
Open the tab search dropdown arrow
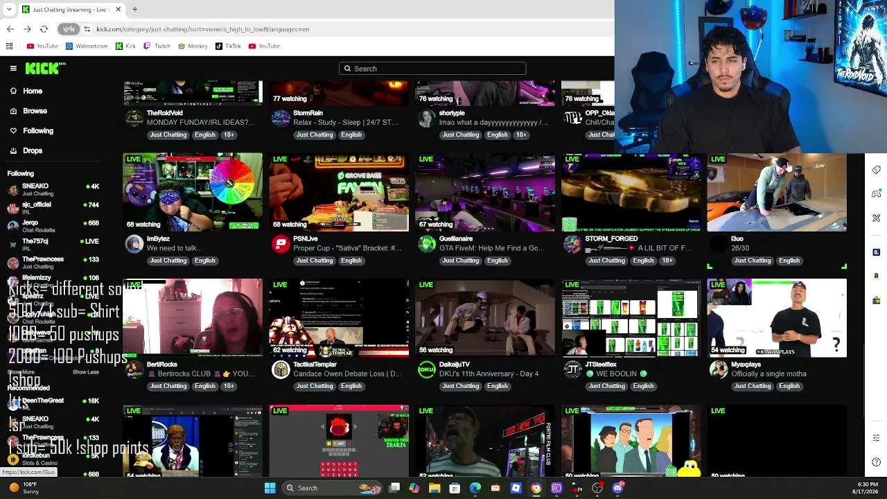point(8,9)
